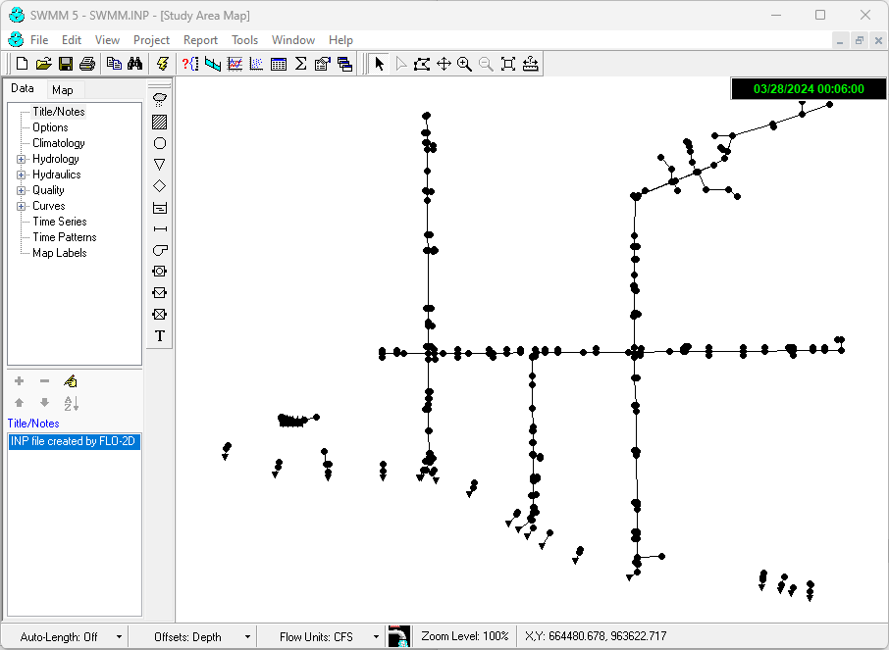Expand the Hydrology tree node
This screenshot has width=889, height=650.
[x=22, y=159]
